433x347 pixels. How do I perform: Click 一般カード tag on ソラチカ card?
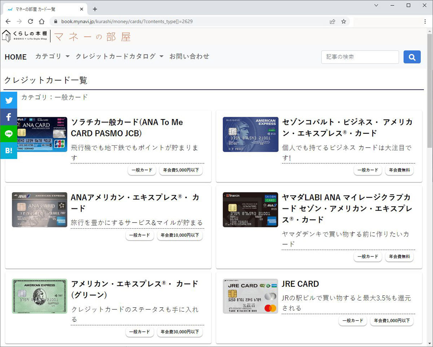pyautogui.click(x=142, y=170)
